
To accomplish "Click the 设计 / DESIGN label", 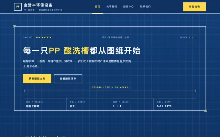I will 34,102.
